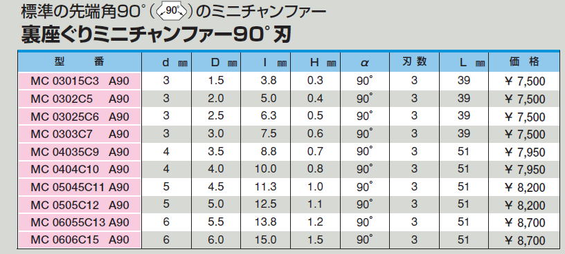Click model MC 0606C15 A90
Viewport: 565px width, 254px height.
[x=79, y=240]
